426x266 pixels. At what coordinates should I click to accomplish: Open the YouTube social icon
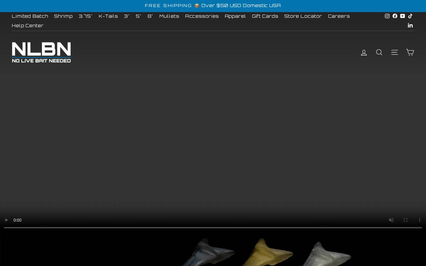pyautogui.click(x=403, y=16)
